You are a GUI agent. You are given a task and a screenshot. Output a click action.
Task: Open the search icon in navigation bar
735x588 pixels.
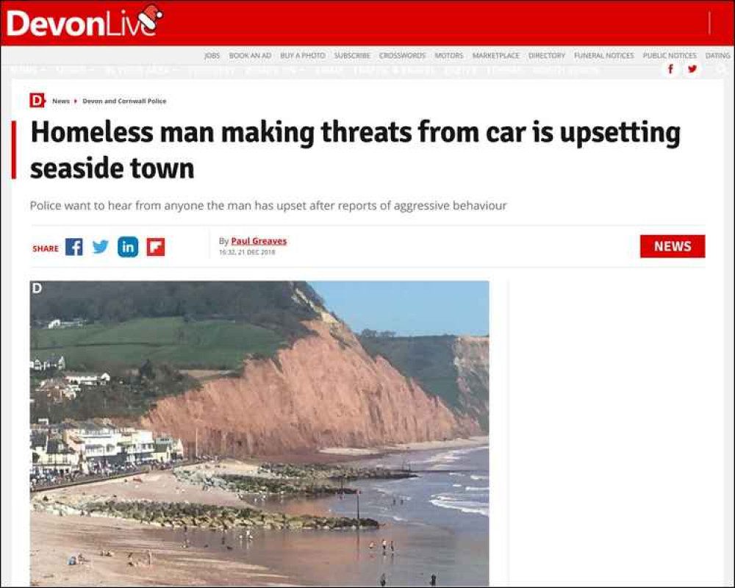click(722, 69)
